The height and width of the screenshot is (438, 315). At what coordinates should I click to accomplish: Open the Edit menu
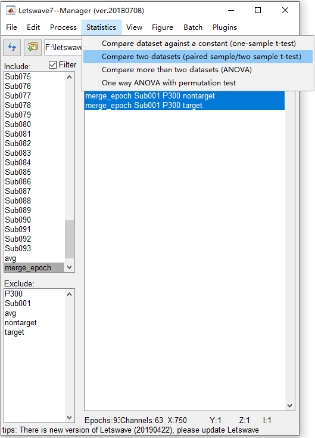click(33, 27)
